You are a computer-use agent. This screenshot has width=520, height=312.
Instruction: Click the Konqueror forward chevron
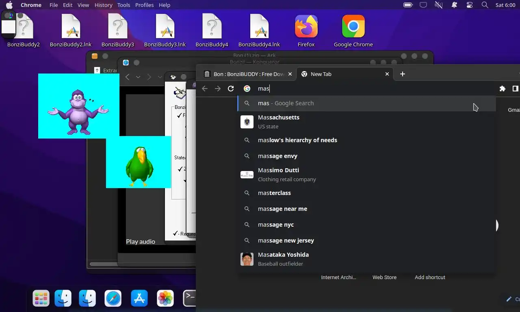click(x=149, y=77)
